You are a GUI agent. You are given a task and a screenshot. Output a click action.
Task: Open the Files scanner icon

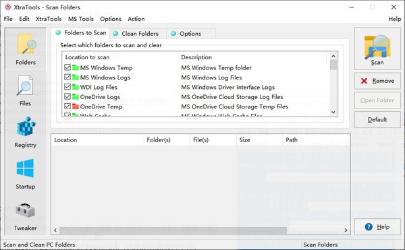pyautogui.click(x=25, y=86)
